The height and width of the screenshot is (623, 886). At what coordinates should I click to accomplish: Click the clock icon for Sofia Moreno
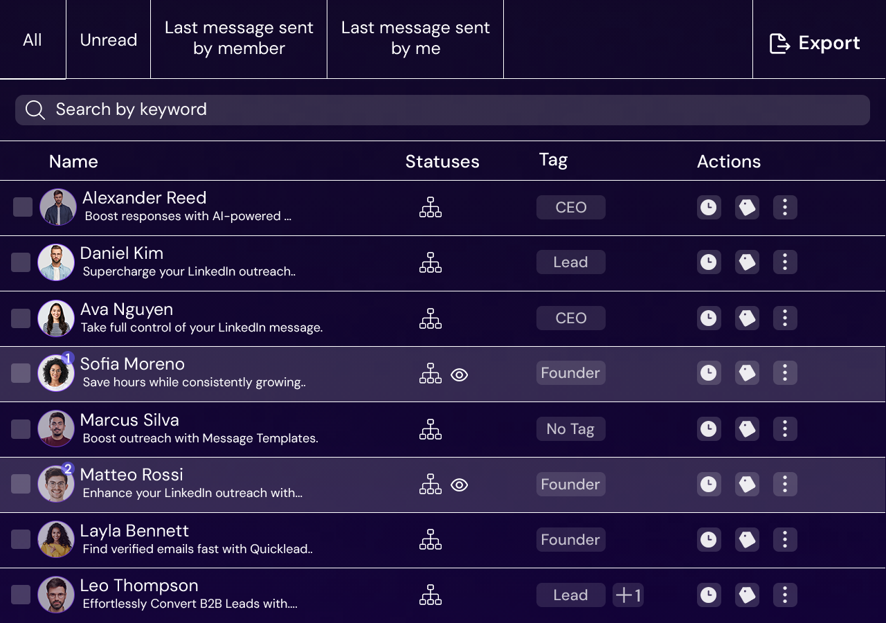point(708,373)
